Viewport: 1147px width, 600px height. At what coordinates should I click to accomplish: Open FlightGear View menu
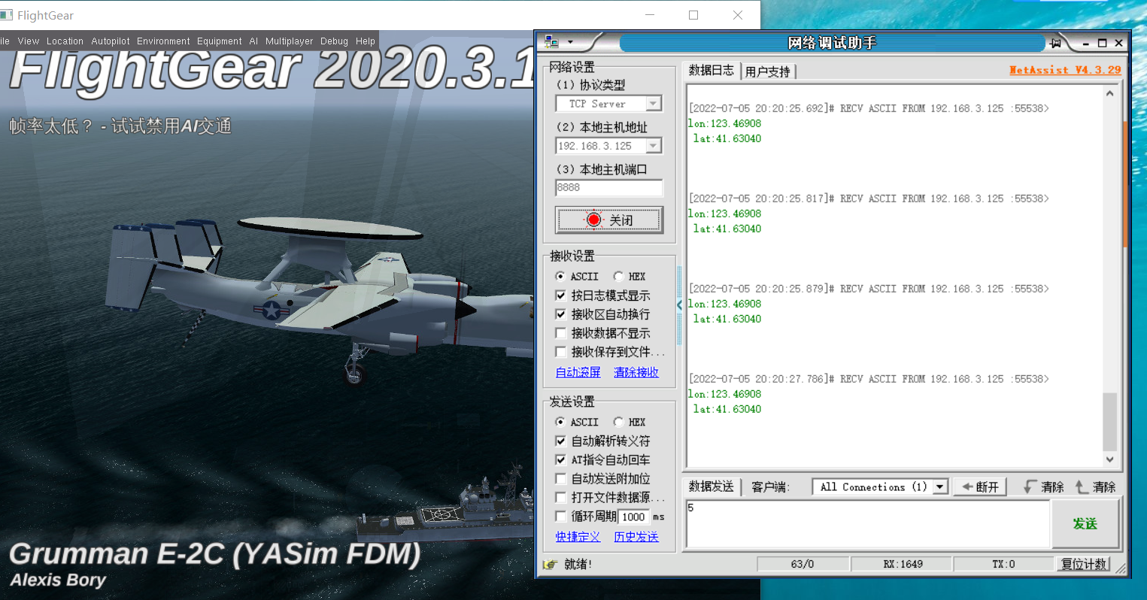coord(29,41)
